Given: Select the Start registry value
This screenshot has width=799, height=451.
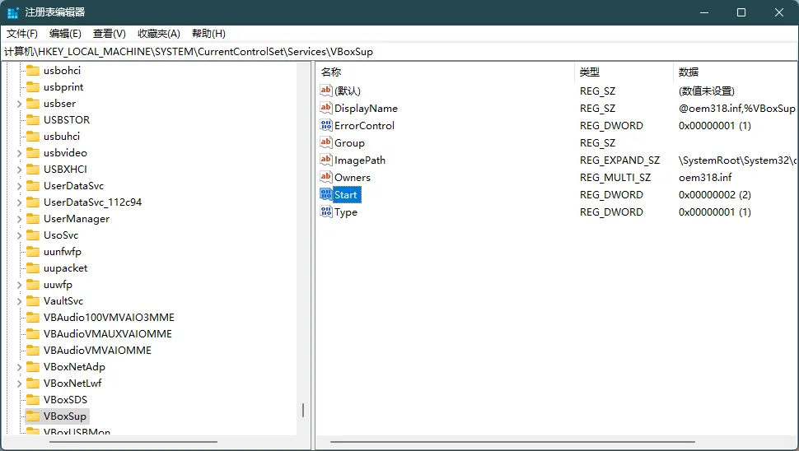Looking at the screenshot, I should [x=346, y=195].
